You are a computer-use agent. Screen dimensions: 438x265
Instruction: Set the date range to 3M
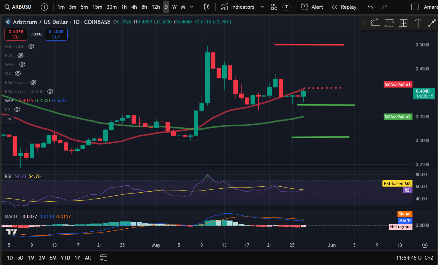coord(42,258)
